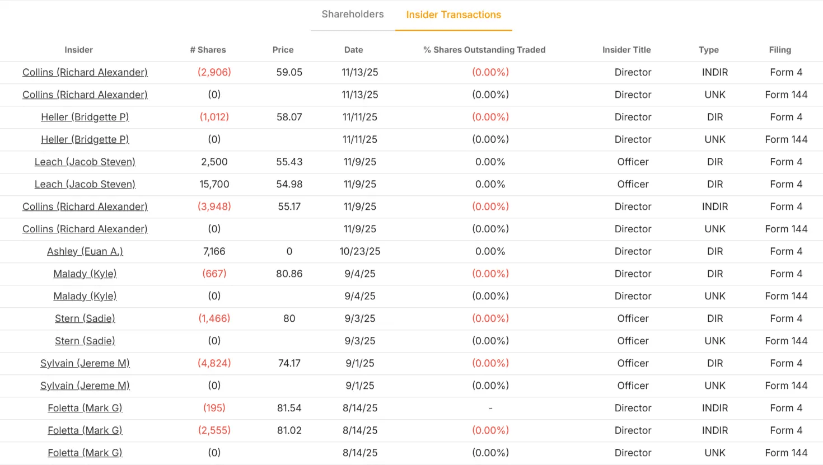The image size is (823, 465).
Task: Click the Date column header
Action: (x=353, y=50)
